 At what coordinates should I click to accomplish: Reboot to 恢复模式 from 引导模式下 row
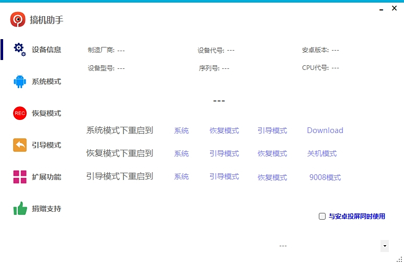(272, 177)
